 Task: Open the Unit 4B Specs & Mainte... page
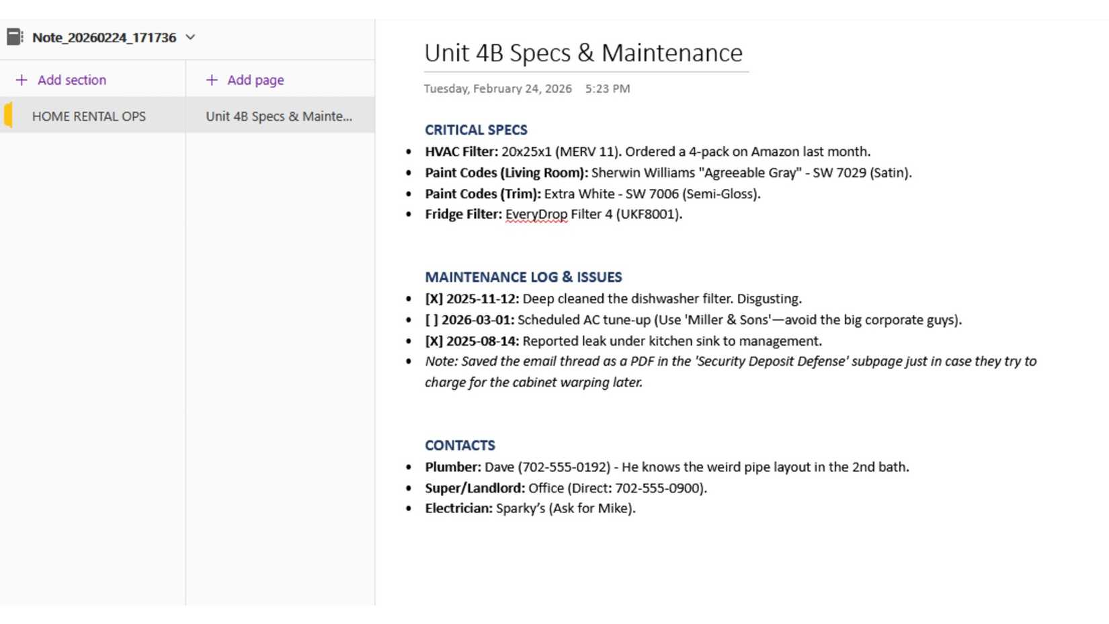[x=279, y=116]
